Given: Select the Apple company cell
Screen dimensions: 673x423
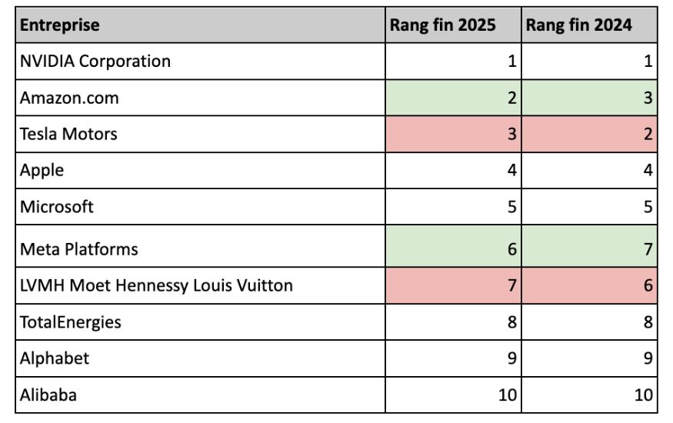Looking at the screenshot, I should [x=200, y=170].
